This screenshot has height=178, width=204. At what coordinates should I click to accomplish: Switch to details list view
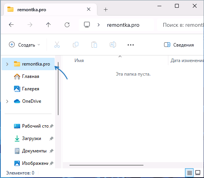pos(189,173)
